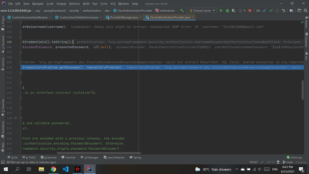Open the Refactor menu
The height and width of the screenshot is (174, 309).
click(74, 4)
